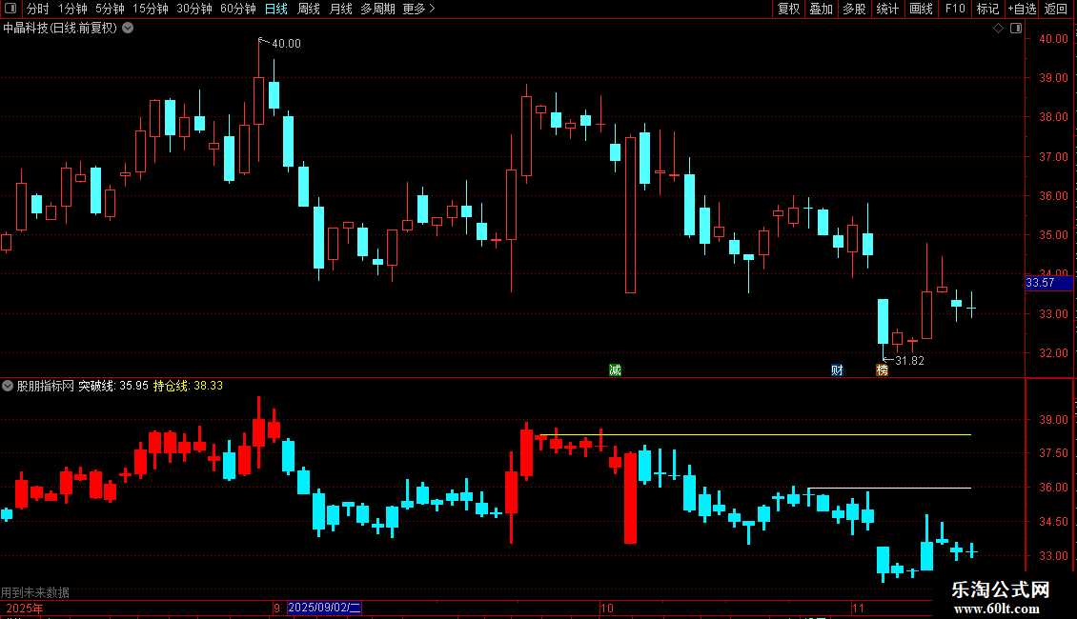1077x619 pixels.
Task: Select the 15分钟 period tab
Action: [151, 9]
